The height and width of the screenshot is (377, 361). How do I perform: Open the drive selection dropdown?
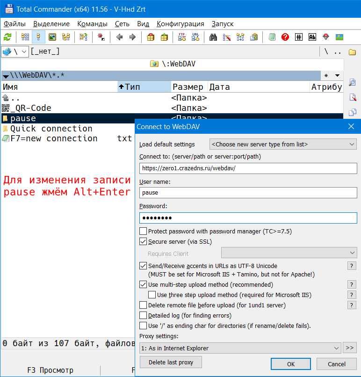point(15,51)
